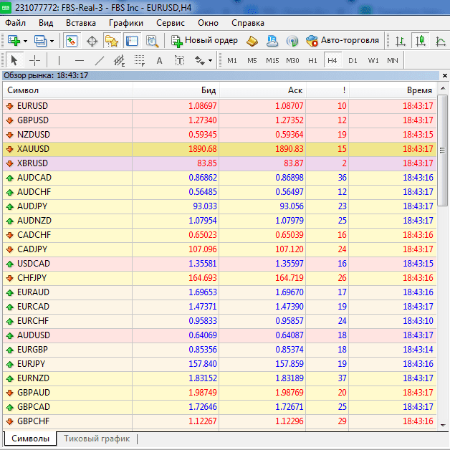This screenshot has width=450, height=450.
Task: Switch to M15 timeframe
Action: 272,61
